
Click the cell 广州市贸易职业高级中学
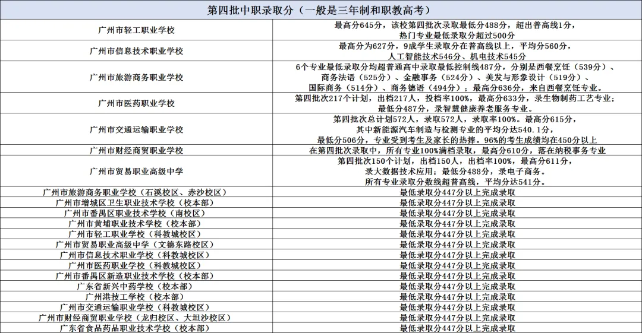point(136,171)
